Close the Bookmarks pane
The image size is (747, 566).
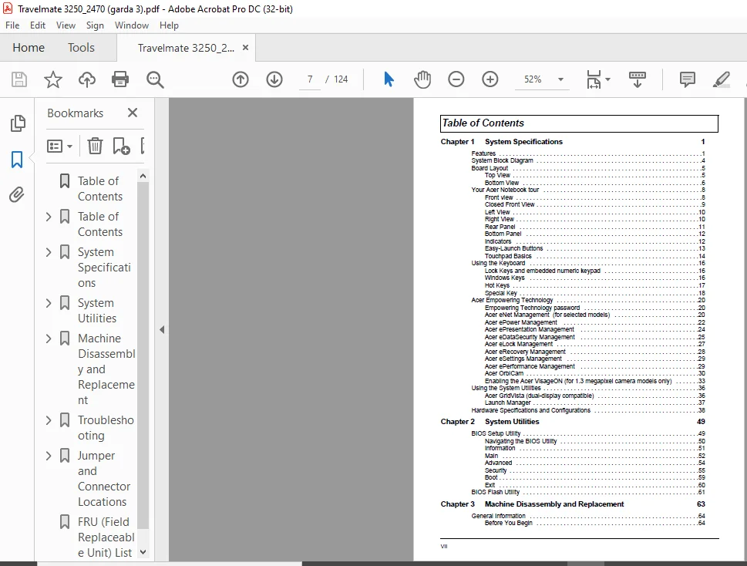pyautogui.click(x=133, y=113)
